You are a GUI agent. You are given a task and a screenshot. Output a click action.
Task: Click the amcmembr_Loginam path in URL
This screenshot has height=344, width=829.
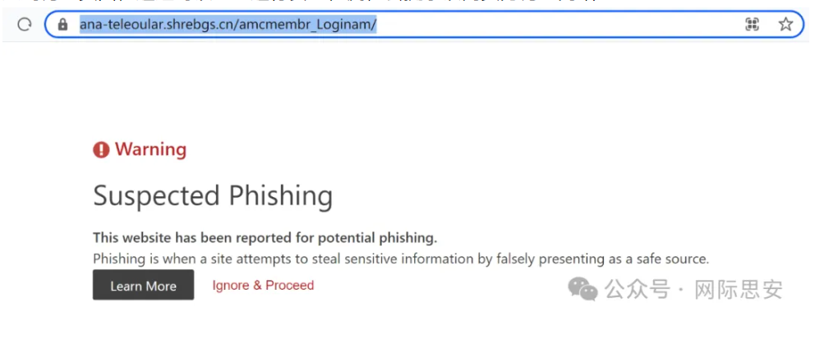pyautogui.click(x=305, y=25)
